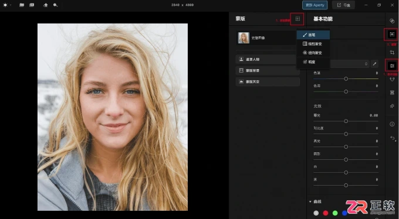
Task: Select the red curve channel swatch
Action: point(326,213)
